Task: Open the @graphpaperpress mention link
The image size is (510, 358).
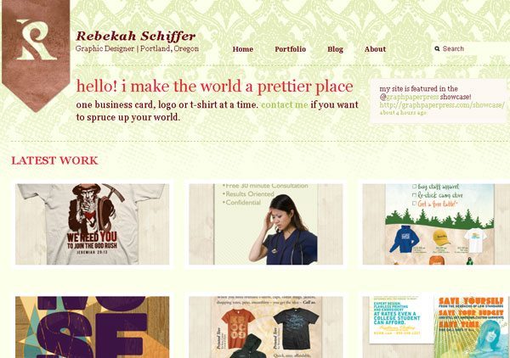Action: [409, 97]
